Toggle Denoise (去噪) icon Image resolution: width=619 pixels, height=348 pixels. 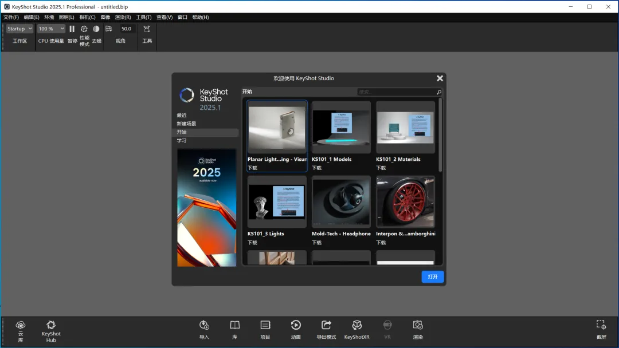pos(96,29)
